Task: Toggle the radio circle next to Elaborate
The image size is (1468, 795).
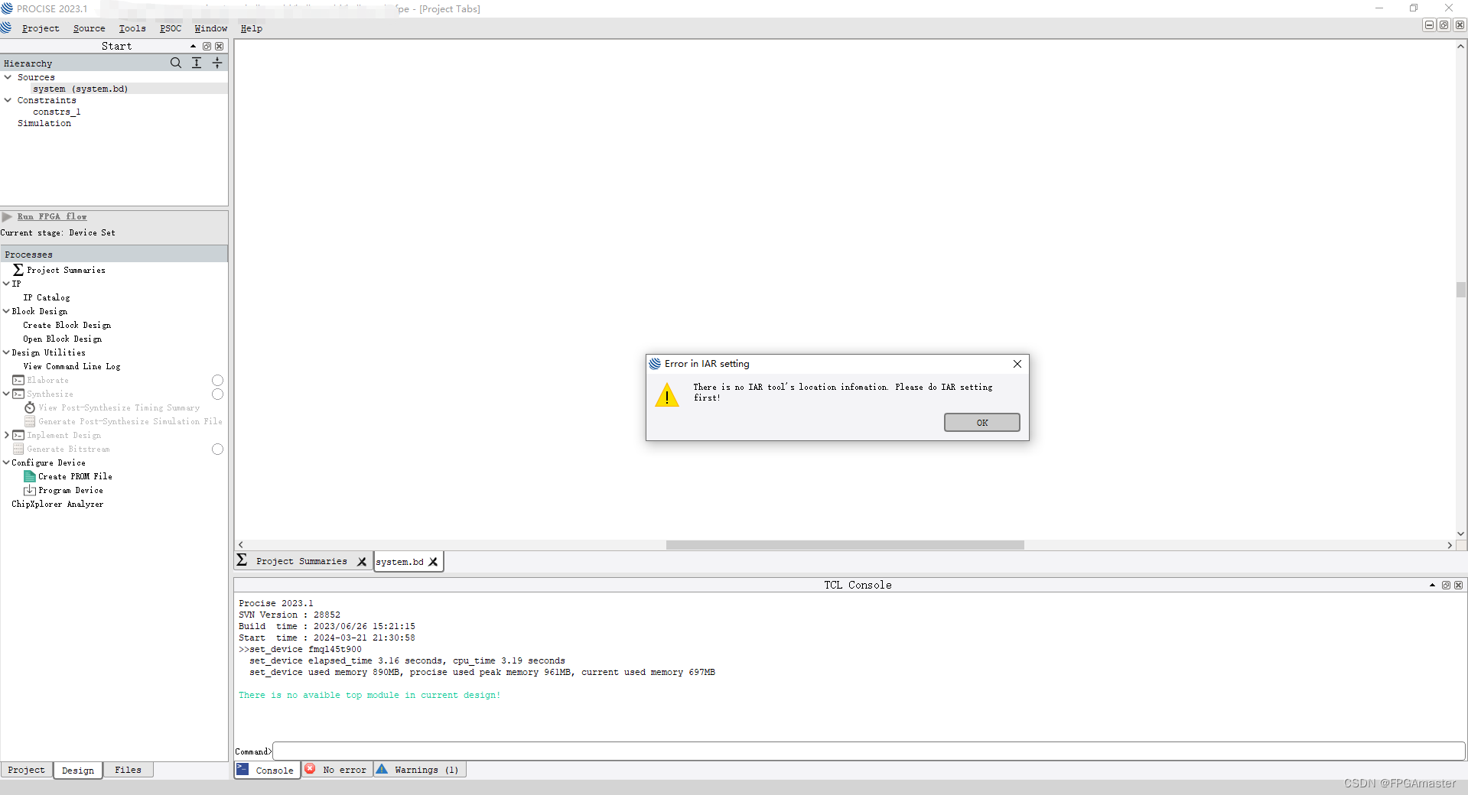Action: coord(217,380)
